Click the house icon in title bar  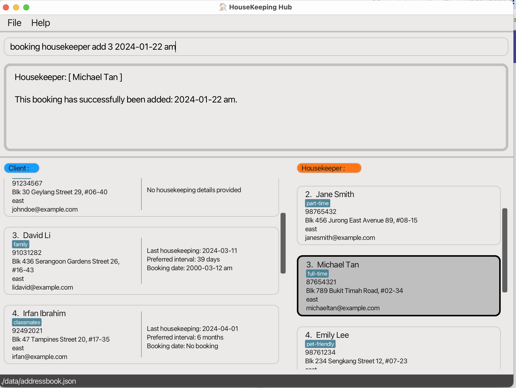223,7
